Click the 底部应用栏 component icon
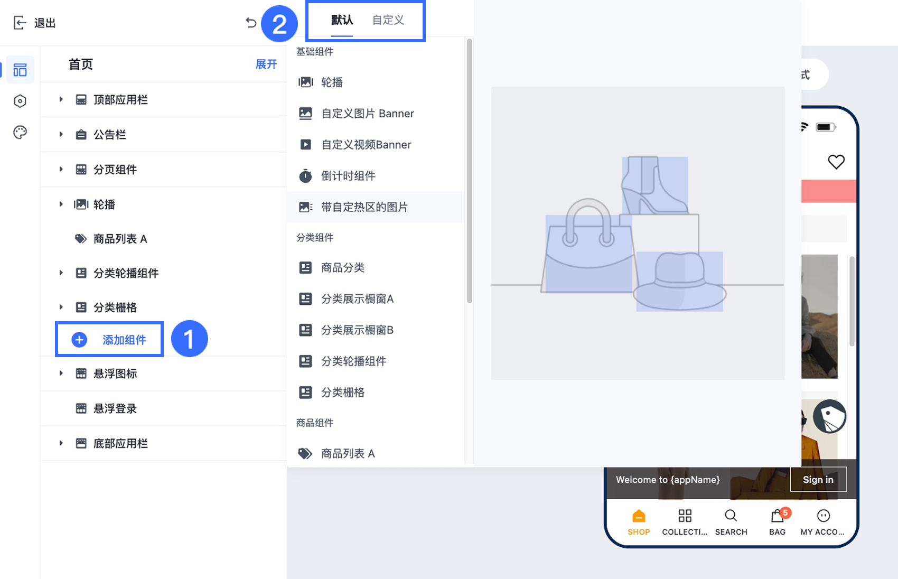The height and width of the screenshot is (579, 898). point(81,443)
